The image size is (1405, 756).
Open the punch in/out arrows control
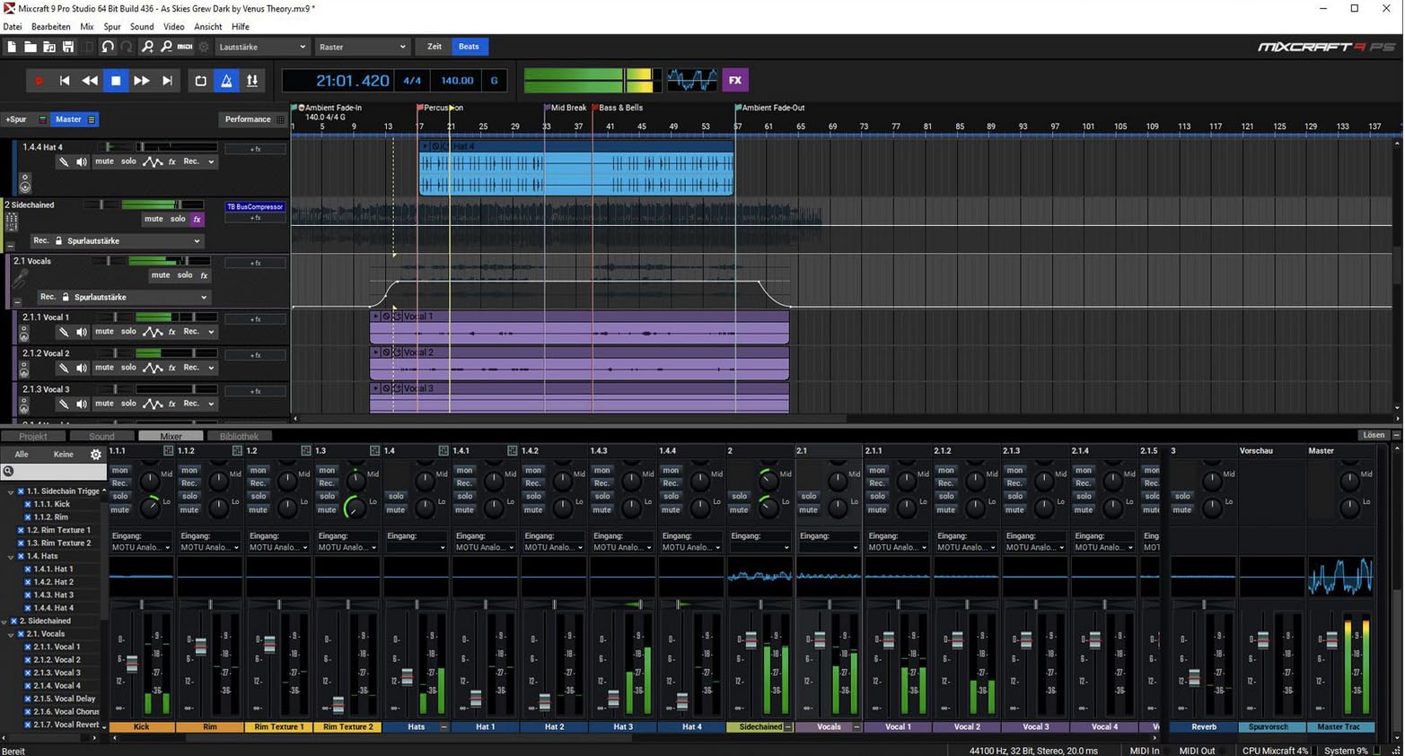coord(252,81)
